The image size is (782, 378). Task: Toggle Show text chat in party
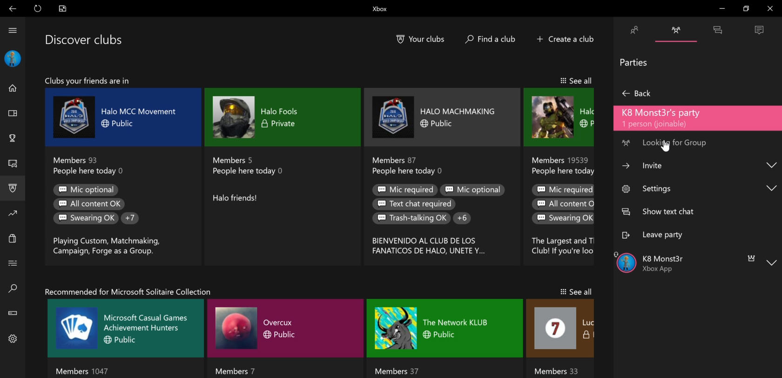click(x=667, y=212)
